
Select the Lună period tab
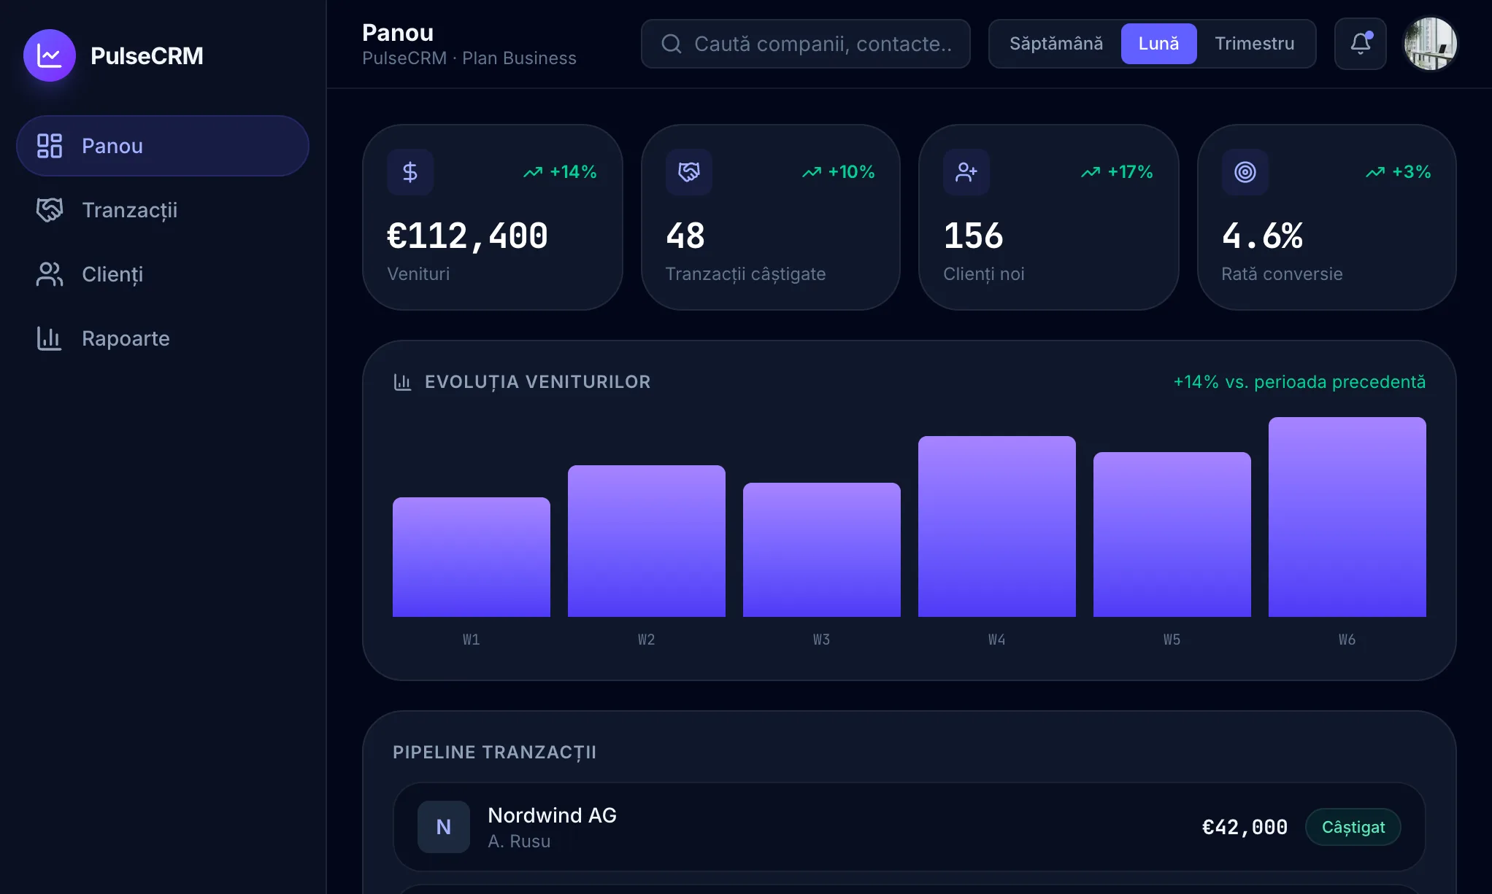point(1159,44)
